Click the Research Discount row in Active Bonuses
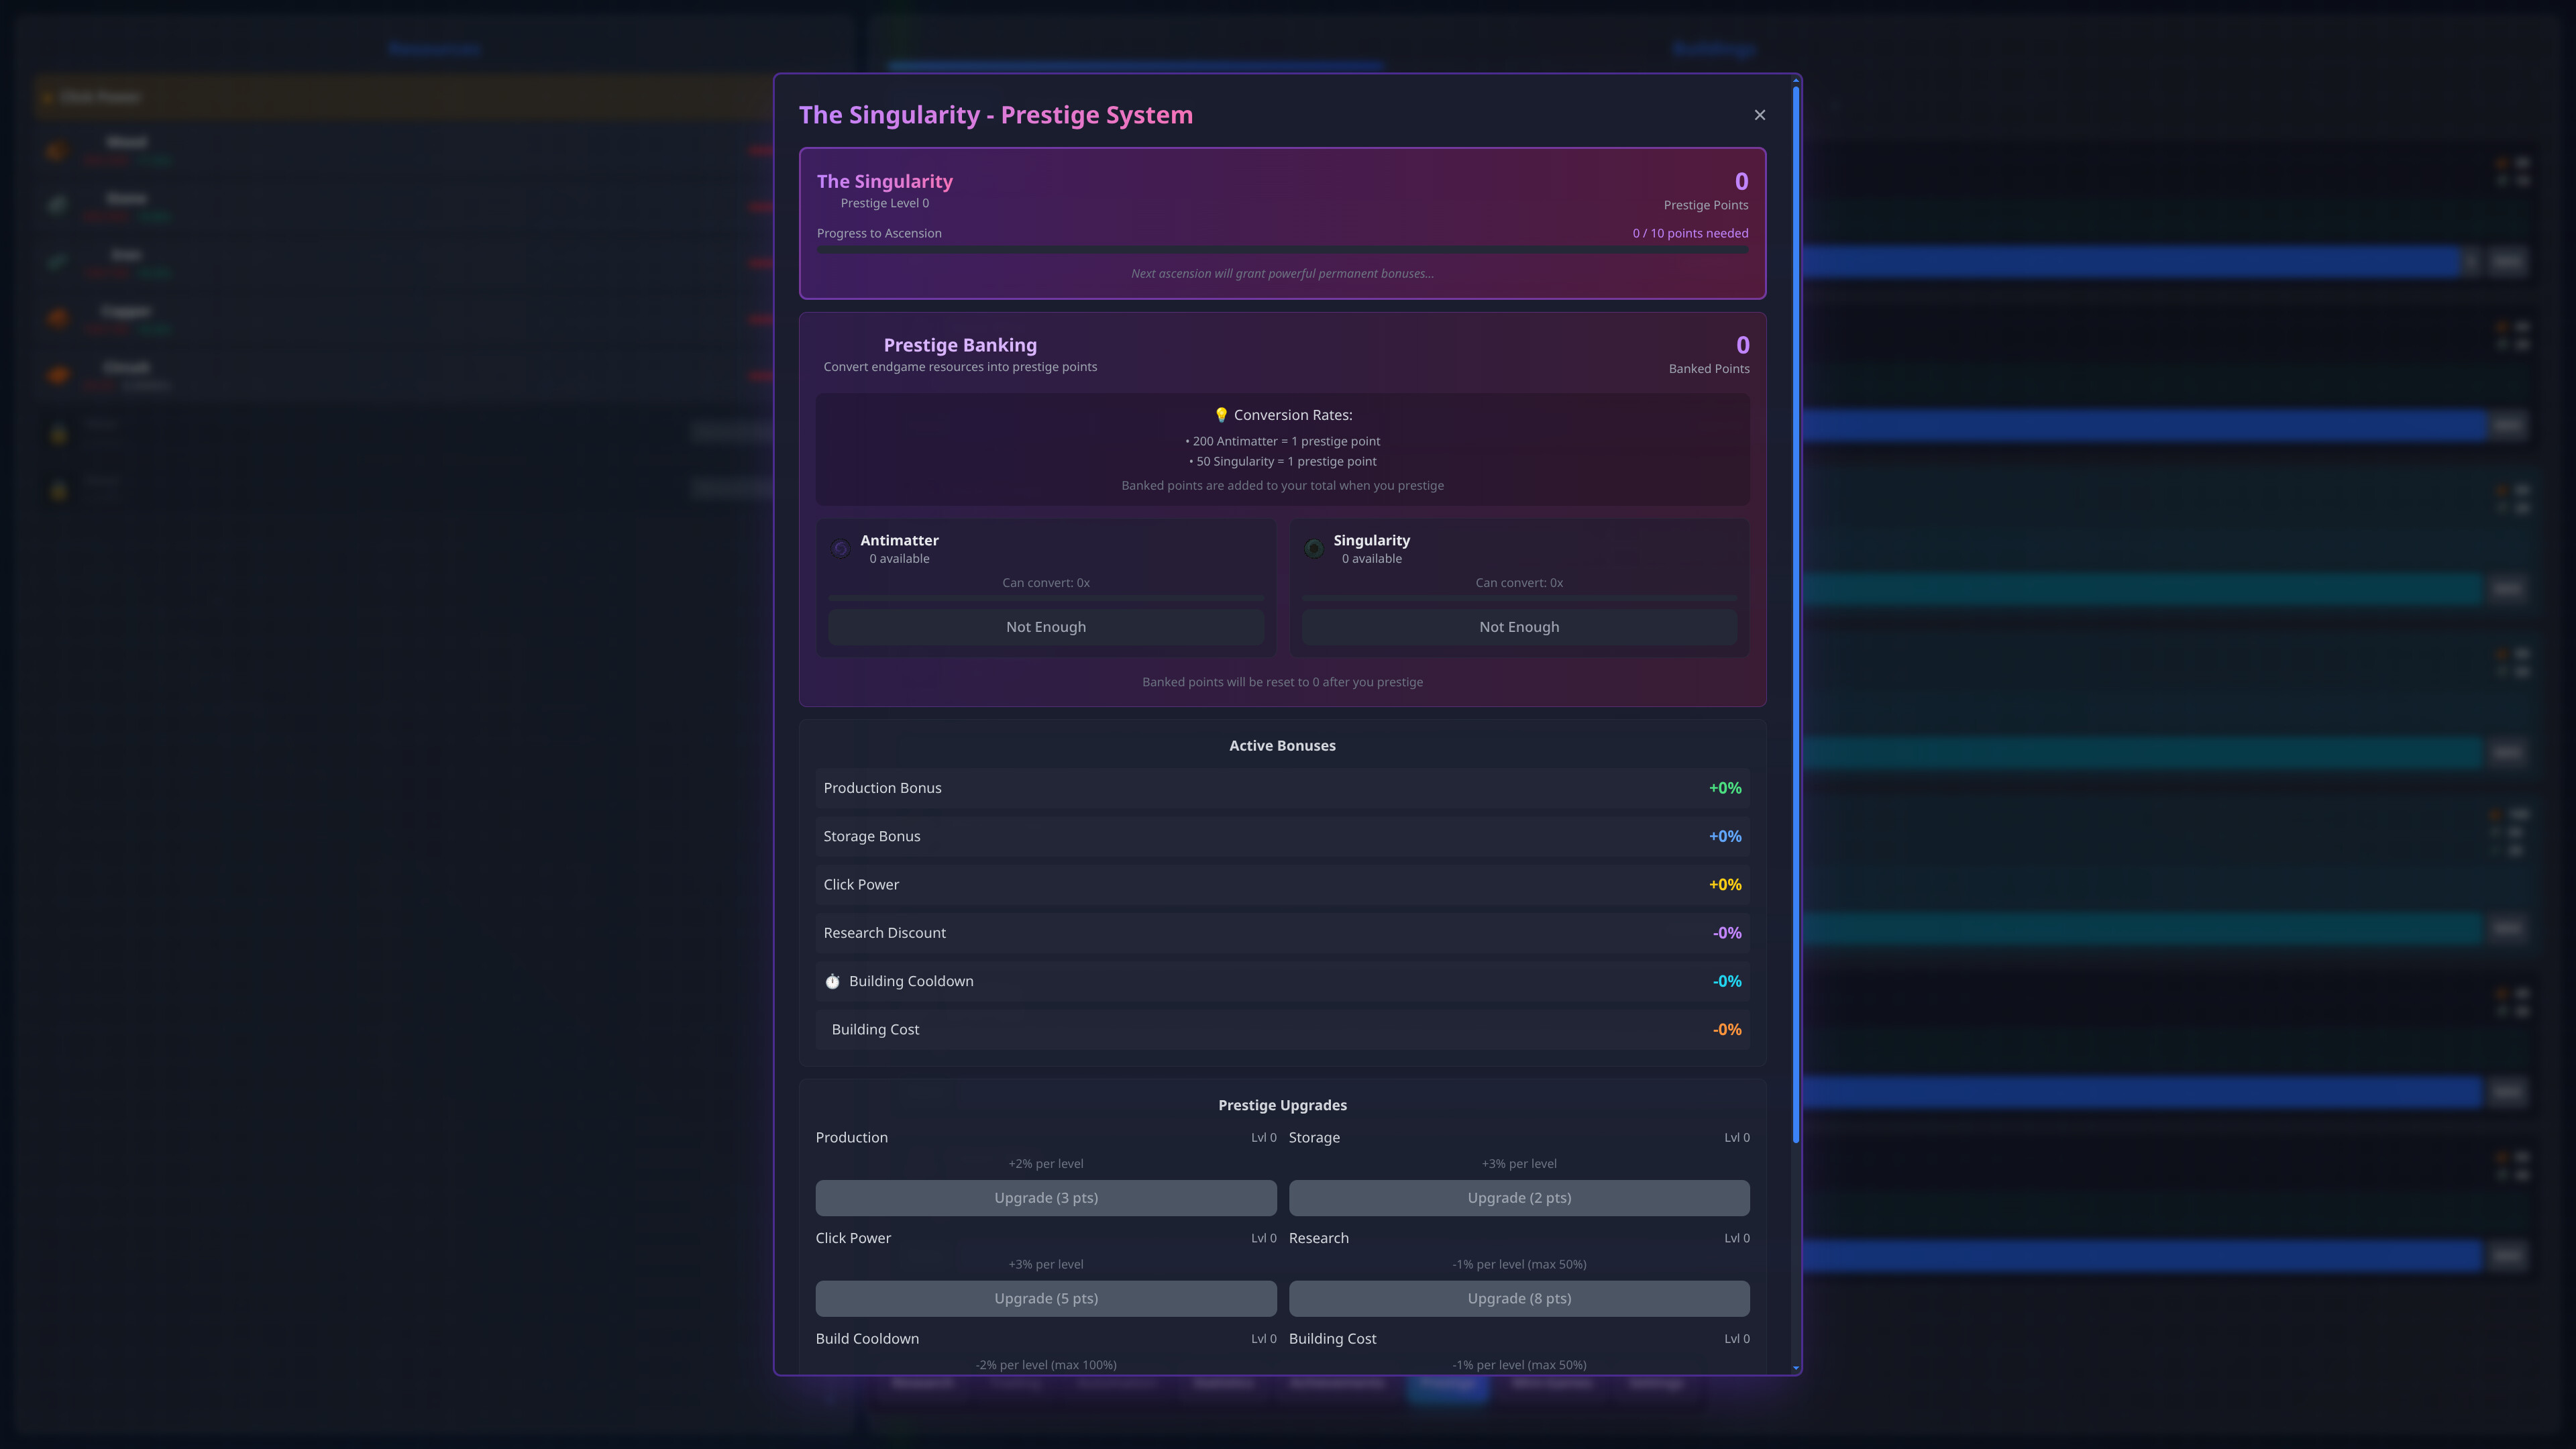The height and width of the screenshot is (1449, 2576). [x=1283, y=932]
